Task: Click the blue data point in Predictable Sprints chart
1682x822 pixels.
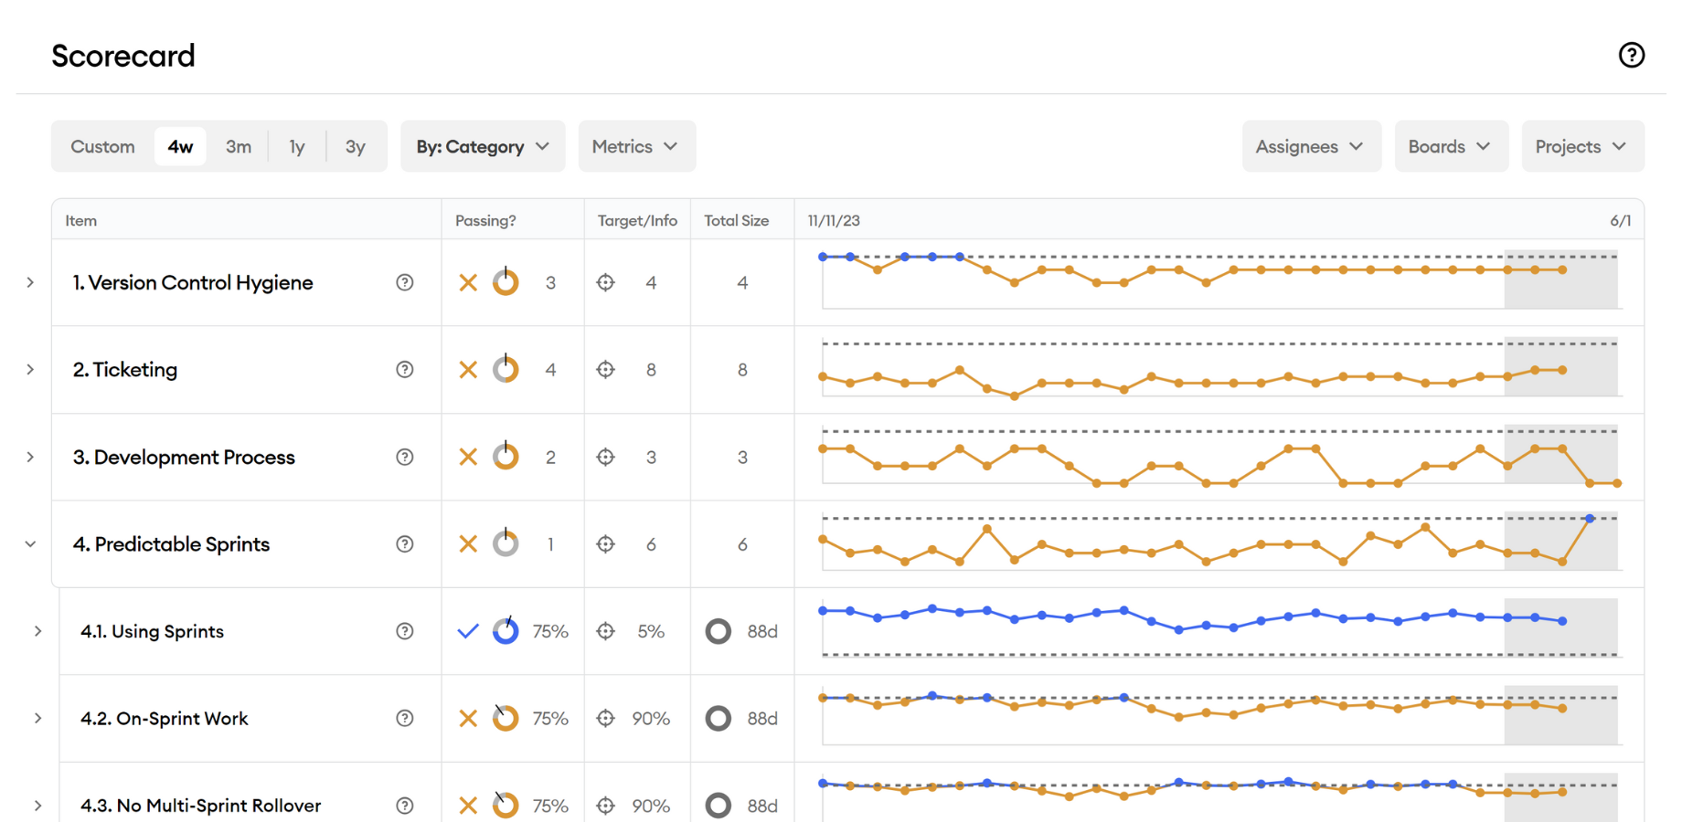Action: (1590, 519)
